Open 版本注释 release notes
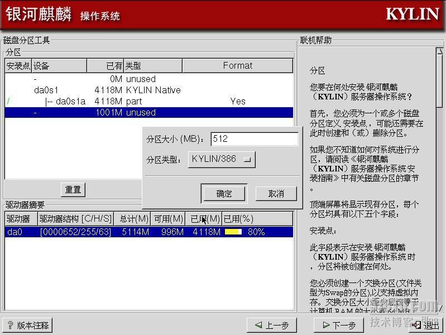Viewport: 446px width, 335px height. pyautogui.click(x=27, y=325)
